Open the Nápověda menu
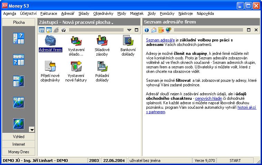The height and width of the screenshot is (165, 262). click(x=205, y=13)
